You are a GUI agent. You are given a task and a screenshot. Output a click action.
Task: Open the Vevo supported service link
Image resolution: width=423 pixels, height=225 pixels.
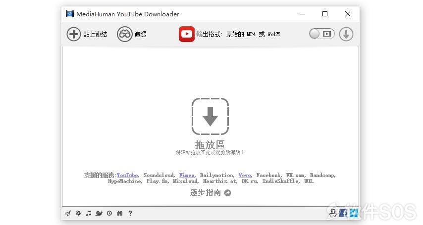(245, 175)
